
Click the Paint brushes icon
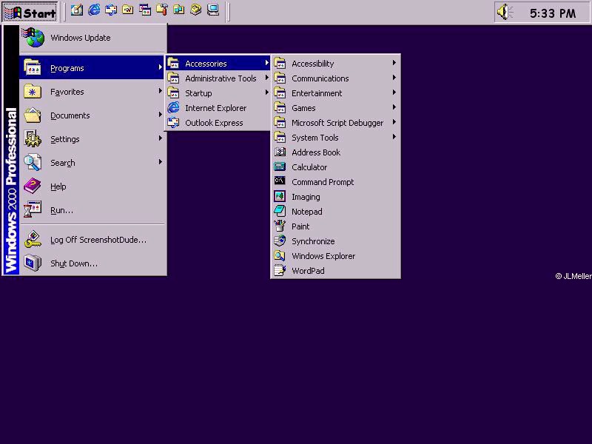point(280,226)
